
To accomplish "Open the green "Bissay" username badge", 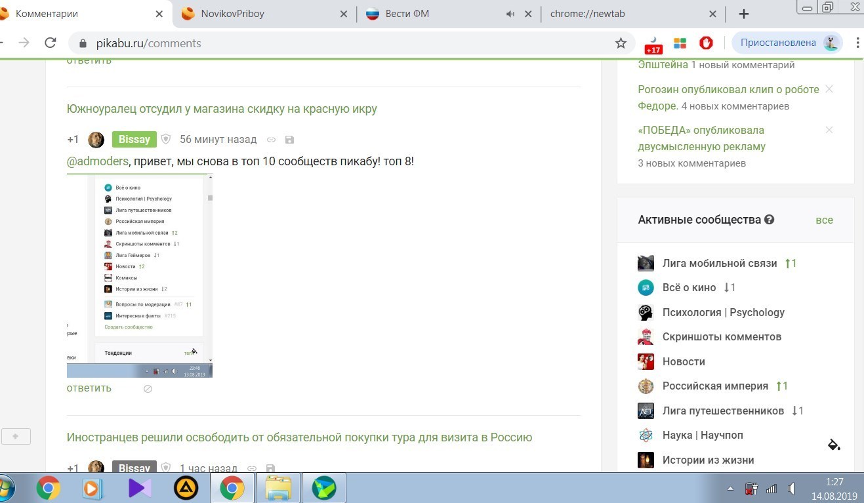I will (x=134, y=140).
